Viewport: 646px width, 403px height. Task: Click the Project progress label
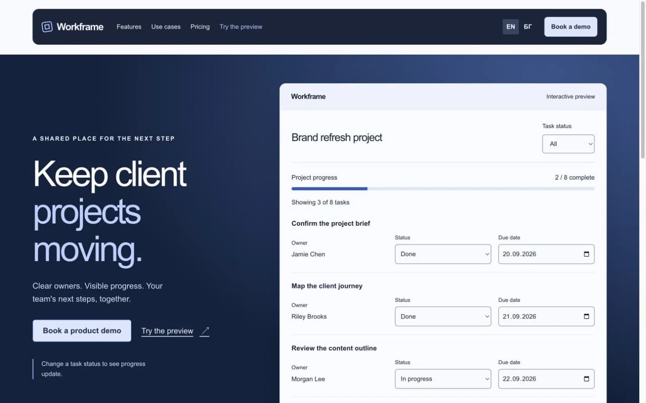click(x=314, y=177)
